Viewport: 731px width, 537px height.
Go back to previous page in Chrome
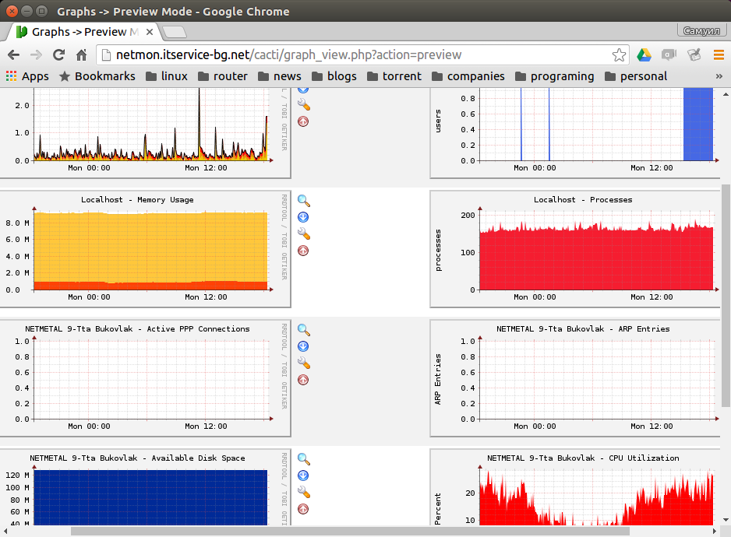[13, 55]
